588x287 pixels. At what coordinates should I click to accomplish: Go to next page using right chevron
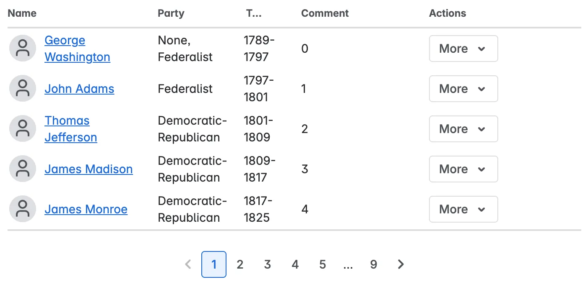[x=401, y=264]
